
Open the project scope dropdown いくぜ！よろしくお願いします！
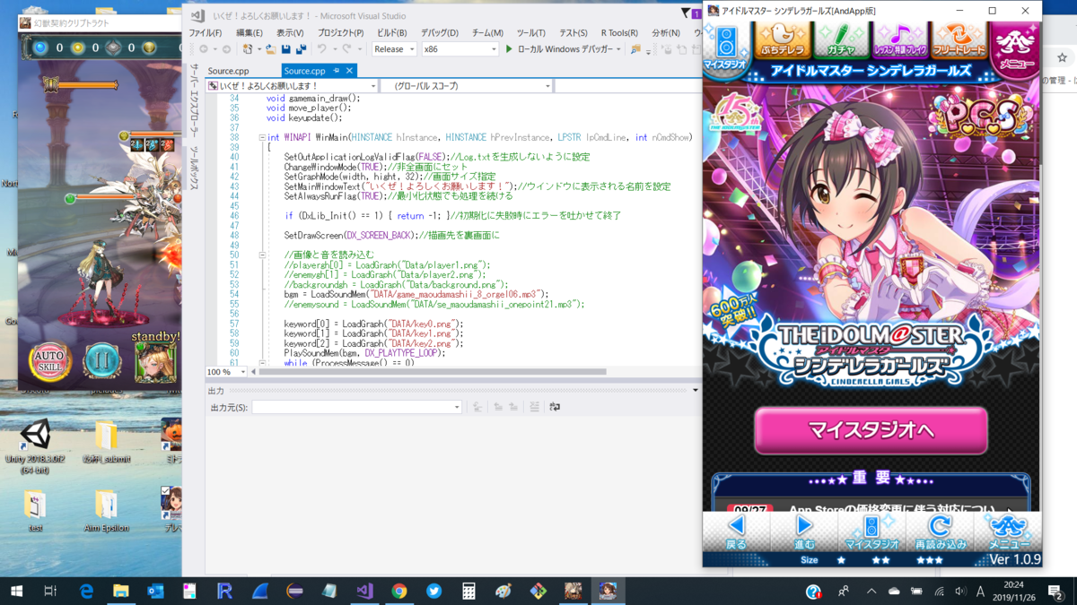click(x=291, y=86)
